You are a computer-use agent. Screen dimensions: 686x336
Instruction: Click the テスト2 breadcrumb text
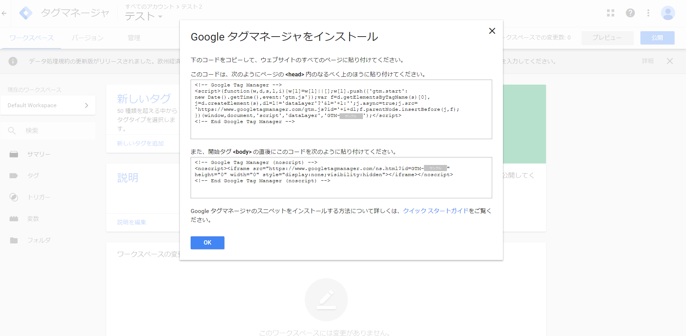pos(192,6)
